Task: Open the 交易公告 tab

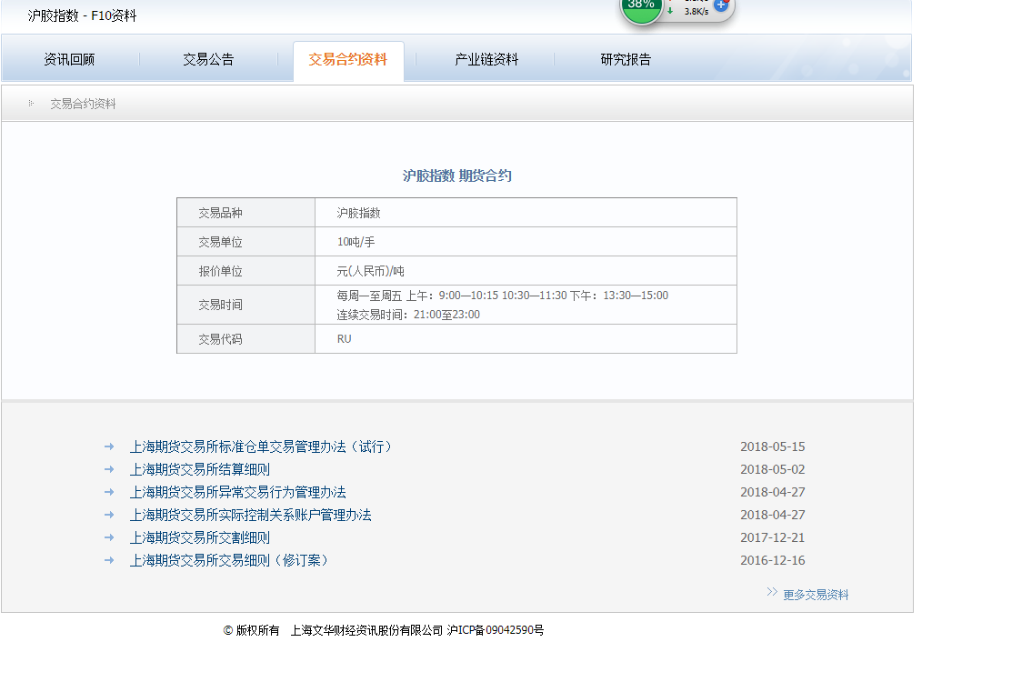Action: coord(208,59)
